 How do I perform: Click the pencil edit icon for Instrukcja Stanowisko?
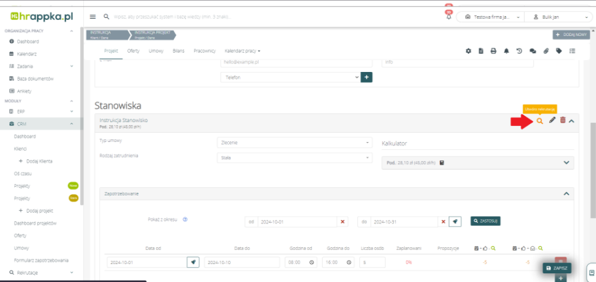pos(552,120)
